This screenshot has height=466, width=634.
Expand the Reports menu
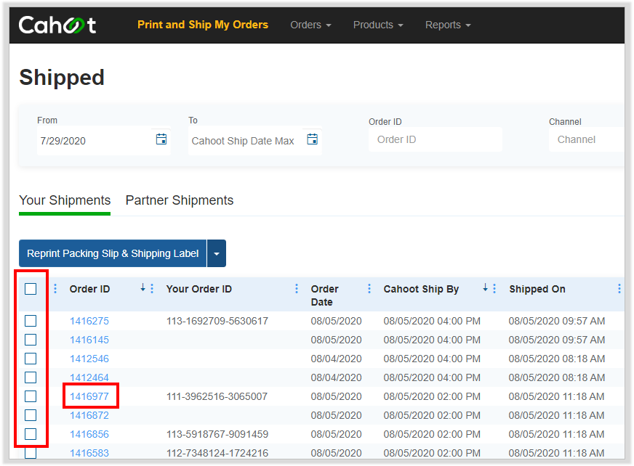click(448, 25)
